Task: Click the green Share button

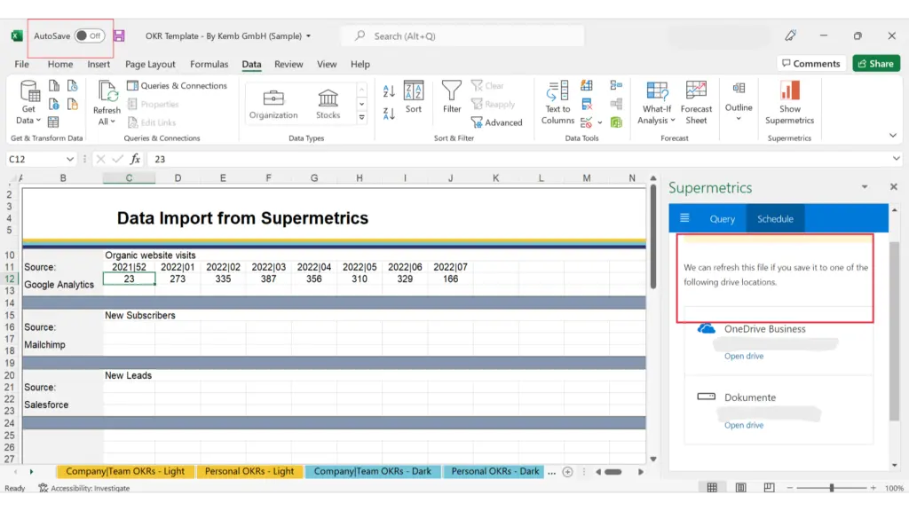Action: click(x=876, y=64)
